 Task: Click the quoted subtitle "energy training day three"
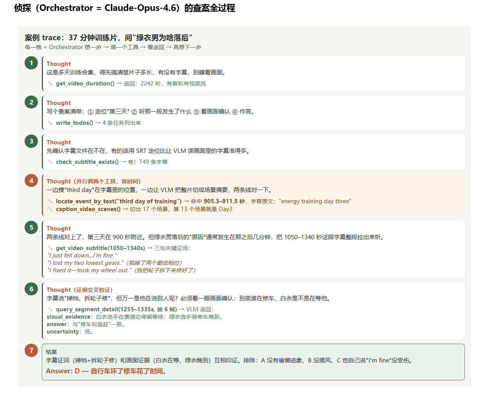(x=315, y=201)
